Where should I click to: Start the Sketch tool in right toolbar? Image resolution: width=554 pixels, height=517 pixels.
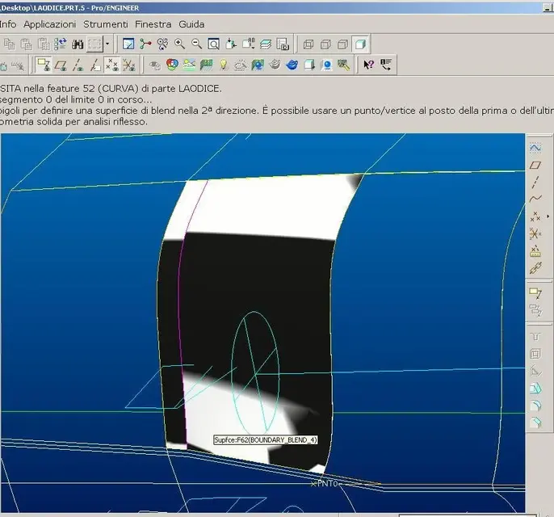535,147
